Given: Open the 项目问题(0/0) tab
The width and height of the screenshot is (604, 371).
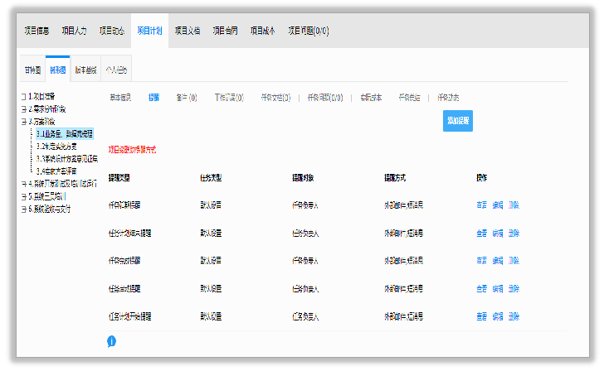Looking at the screenshot, I should point(308,31).
